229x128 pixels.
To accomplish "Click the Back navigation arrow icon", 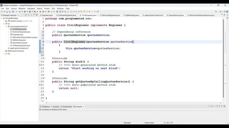I will [x=87, y=12].
